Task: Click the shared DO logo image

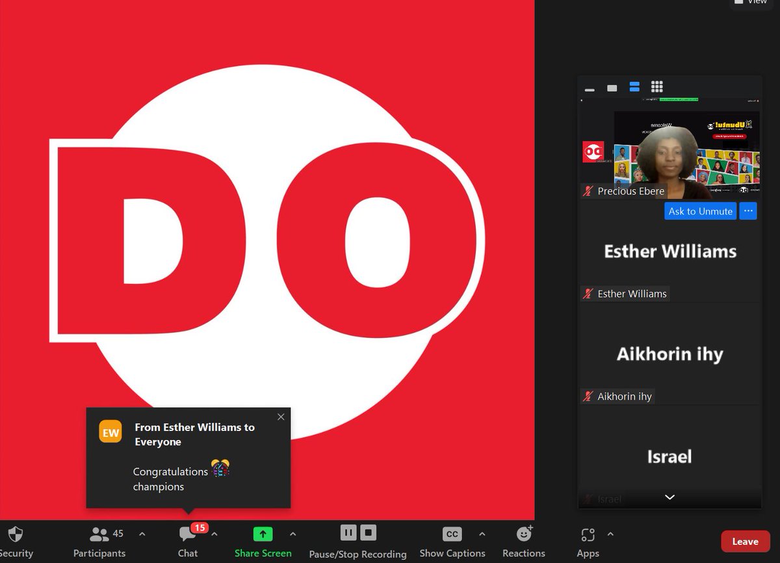Action: click(267, 260)
